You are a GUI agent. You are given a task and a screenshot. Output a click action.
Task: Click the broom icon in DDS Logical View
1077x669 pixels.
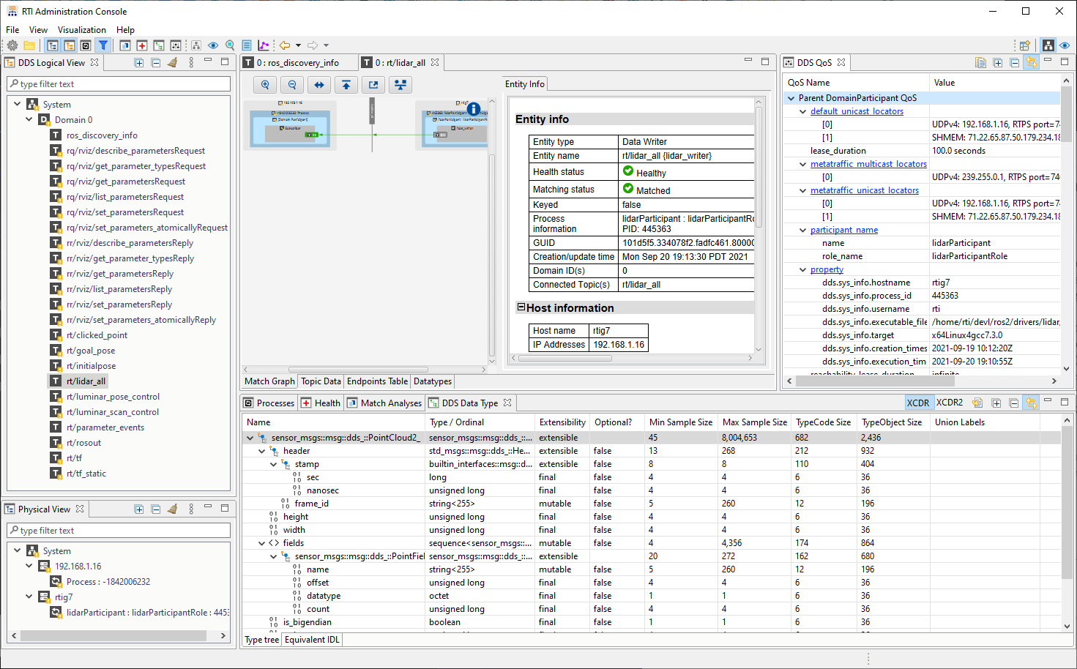(x=173, y=63)
